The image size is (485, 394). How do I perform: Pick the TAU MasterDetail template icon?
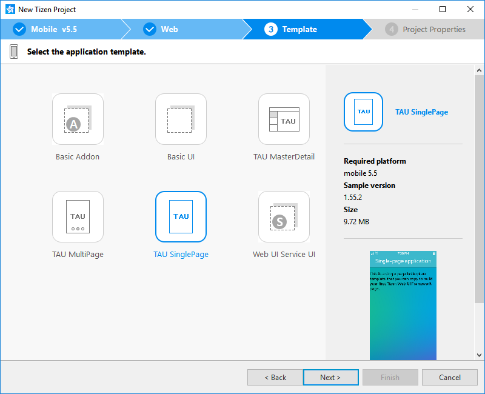pos(284,119)
